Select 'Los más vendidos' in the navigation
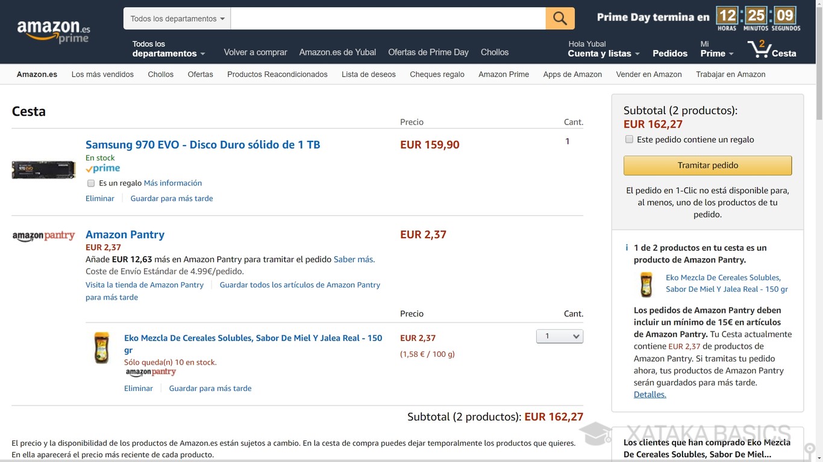 click(x=102, y=74)
